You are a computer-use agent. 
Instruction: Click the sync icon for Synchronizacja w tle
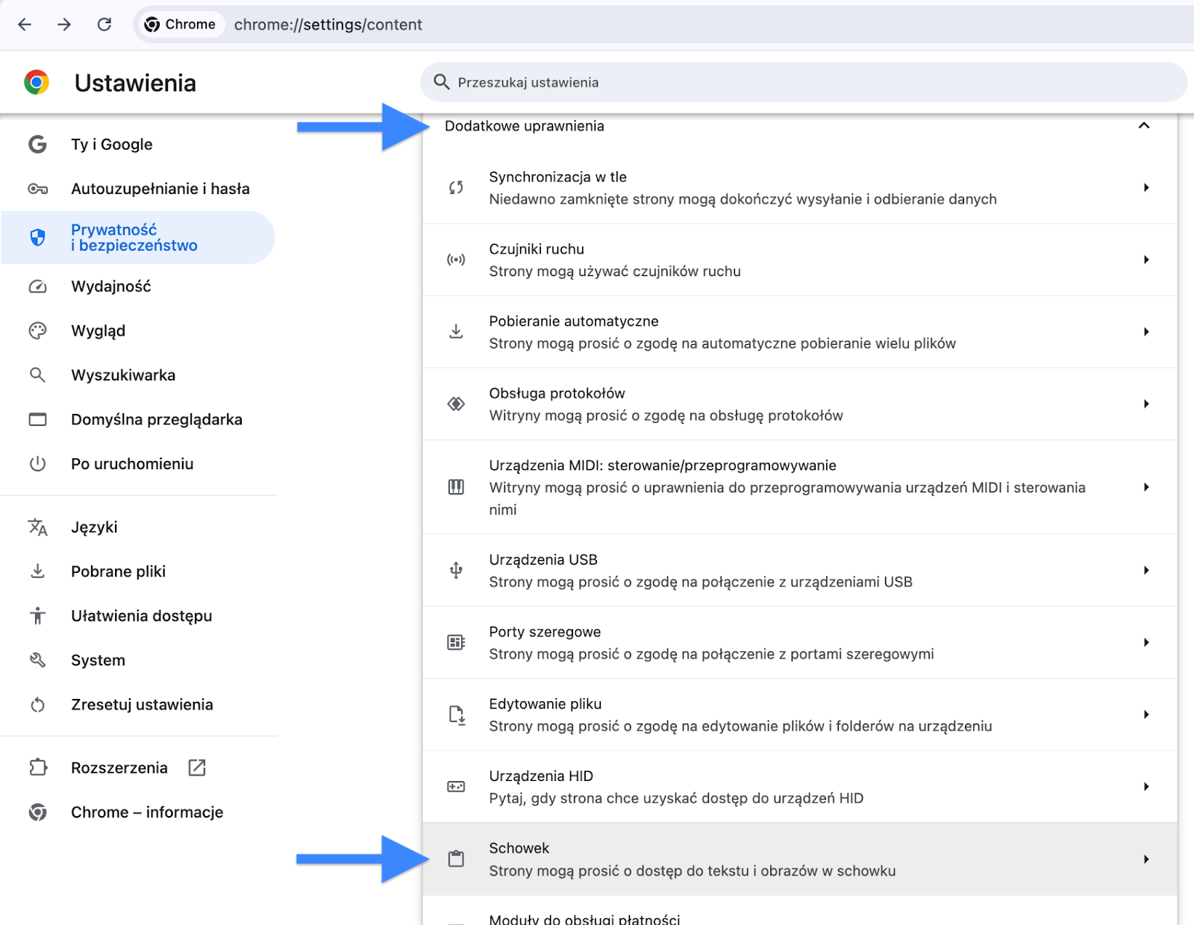click(x=456, y=187)
